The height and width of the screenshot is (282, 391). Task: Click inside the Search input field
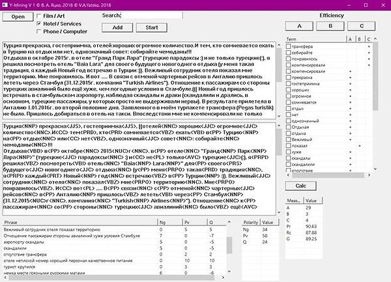[x=152, y=16]
